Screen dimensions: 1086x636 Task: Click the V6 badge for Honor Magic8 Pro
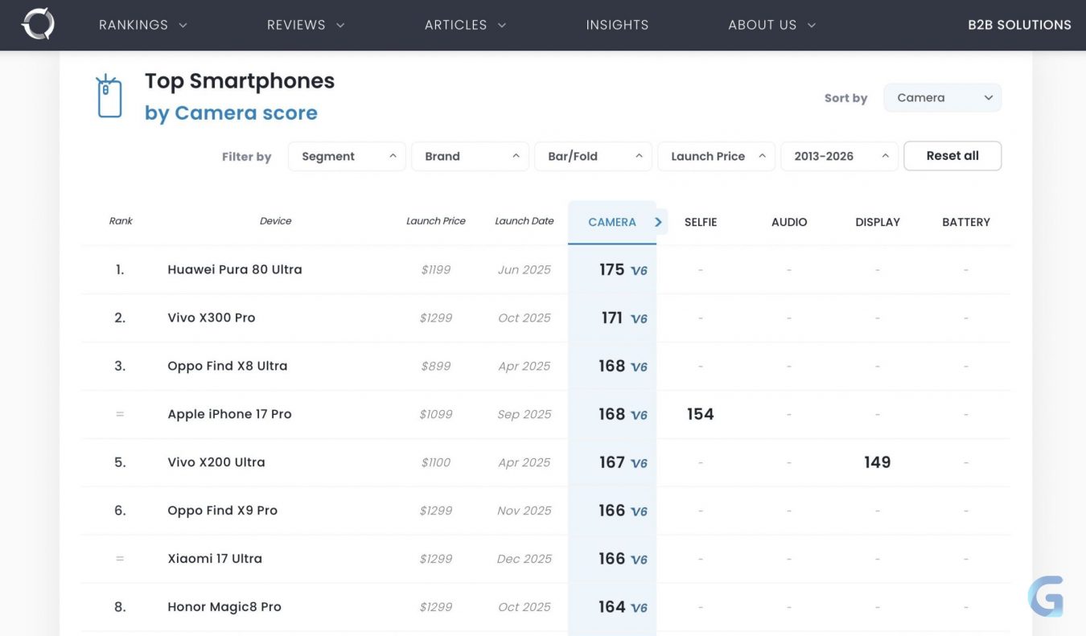tap(639, 609)
